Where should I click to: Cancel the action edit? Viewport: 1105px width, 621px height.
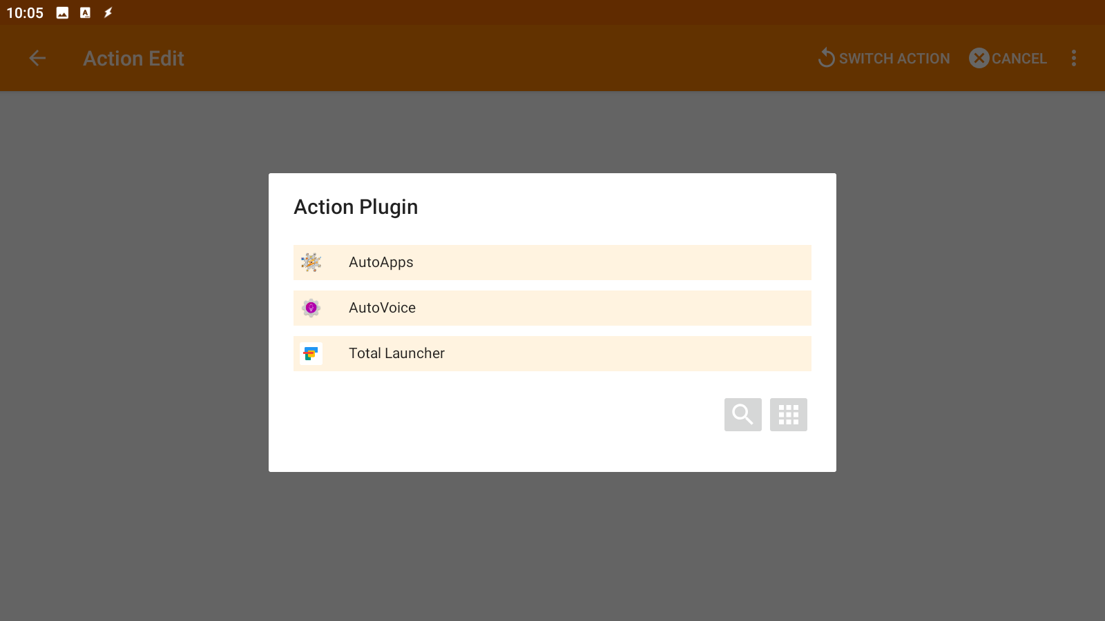pos(1008,59)
